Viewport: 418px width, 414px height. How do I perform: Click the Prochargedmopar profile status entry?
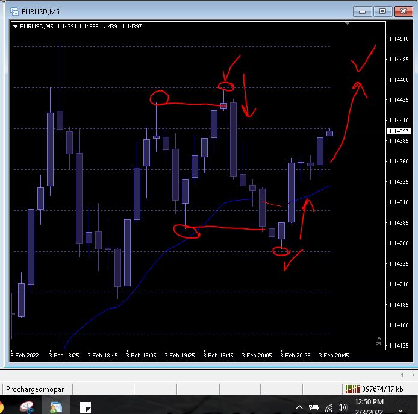point(35,389)
